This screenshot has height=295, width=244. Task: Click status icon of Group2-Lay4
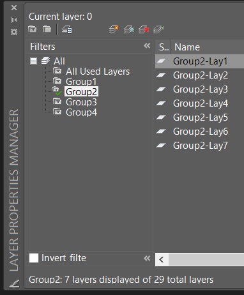click(x=161, y=103)
